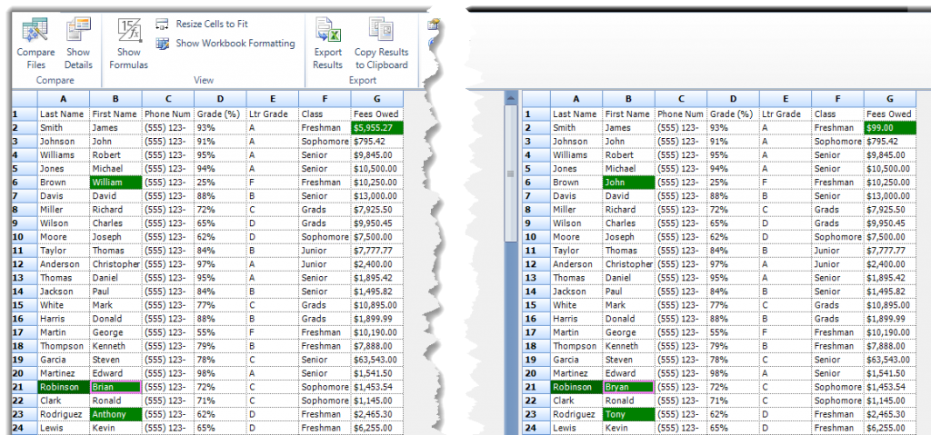931x435 pixels.
Task: Select right pane cell containing $99.00
Action: (x=890, y=128)
